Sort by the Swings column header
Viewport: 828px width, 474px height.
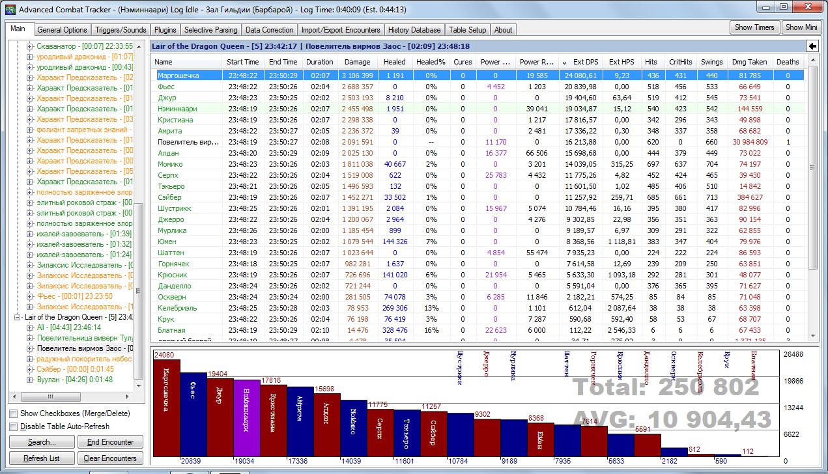(x=712, y=62)
